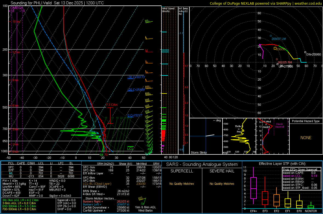Click the Sfc-3km AGL LR lapse rate line
323x214 pixels.
pyautogui.click(x=21, y=200)
